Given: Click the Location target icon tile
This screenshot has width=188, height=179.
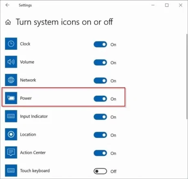Looking at the screenshot, I should coord(11,134).
